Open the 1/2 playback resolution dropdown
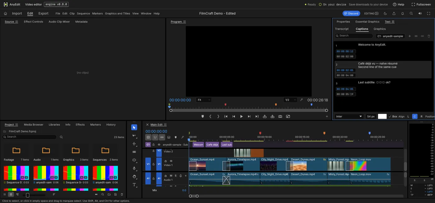The image size is (435, 203). pos(291,100)
